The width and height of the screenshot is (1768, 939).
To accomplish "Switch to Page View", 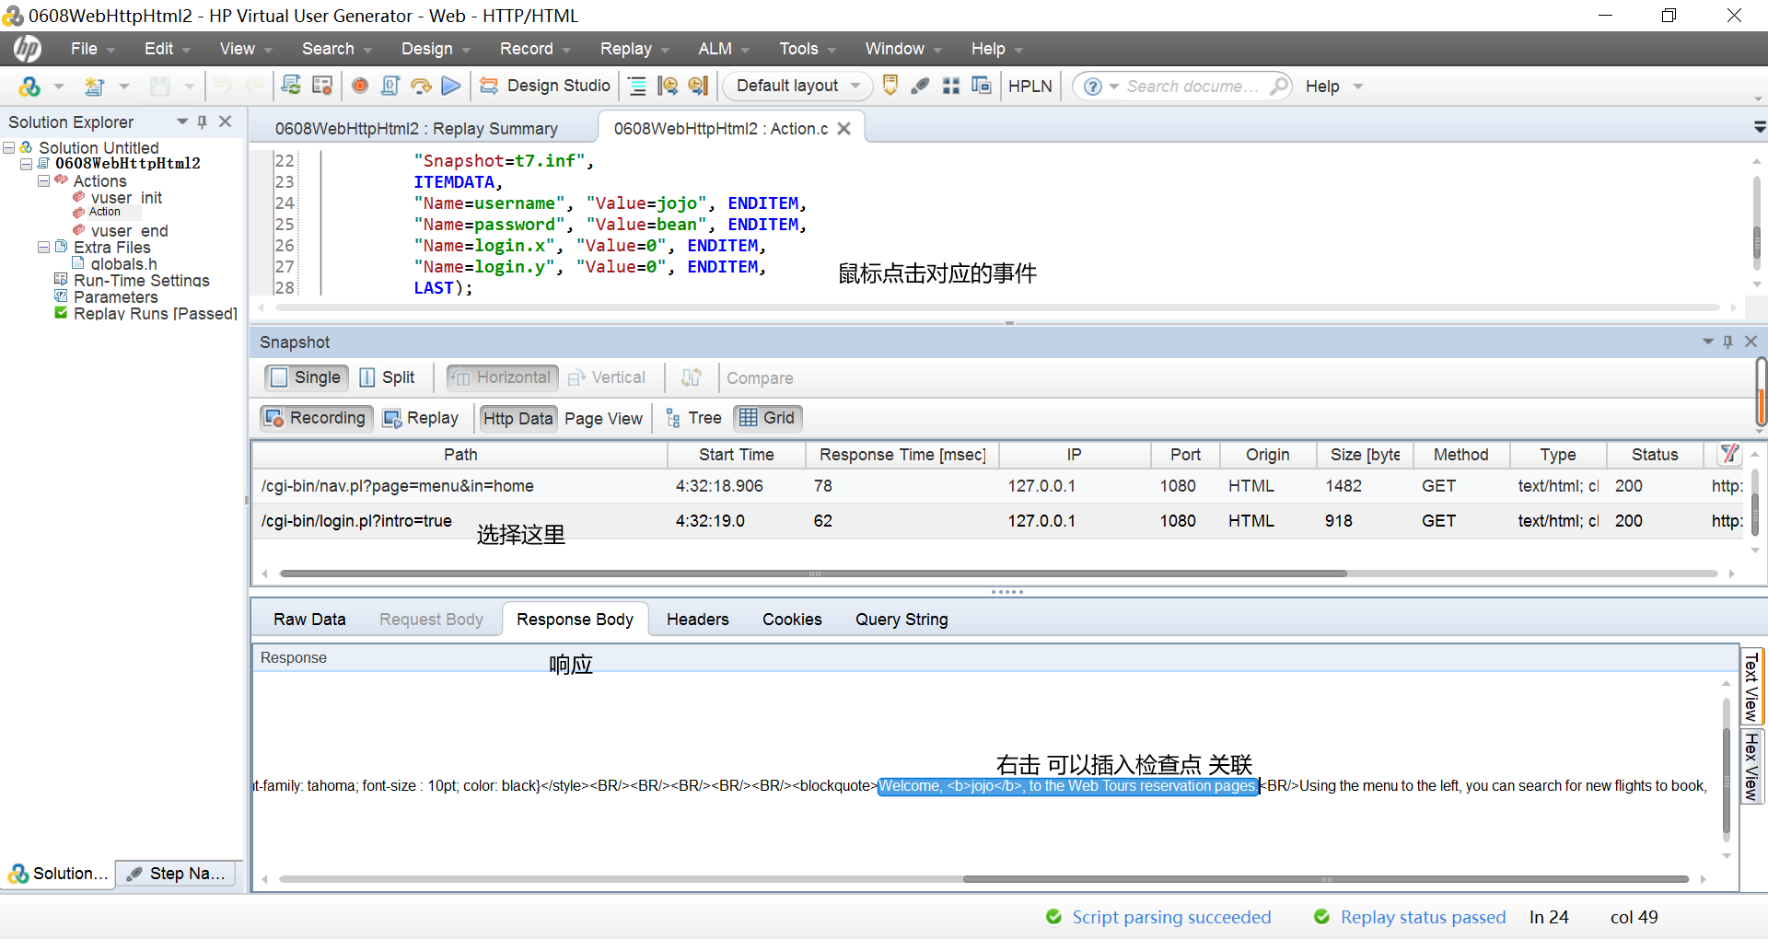I will pos(603,419).
